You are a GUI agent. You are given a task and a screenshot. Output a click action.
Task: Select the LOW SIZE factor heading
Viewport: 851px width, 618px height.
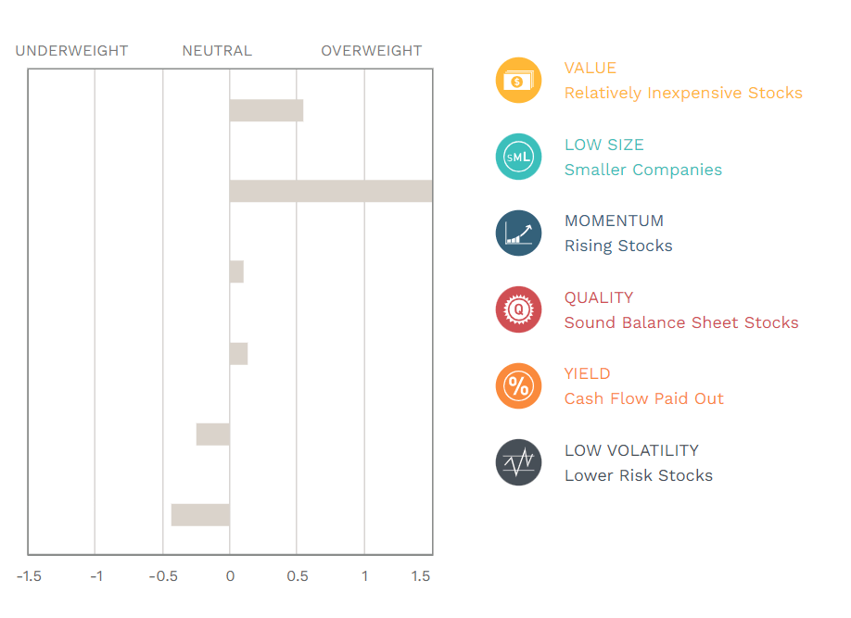603,145
